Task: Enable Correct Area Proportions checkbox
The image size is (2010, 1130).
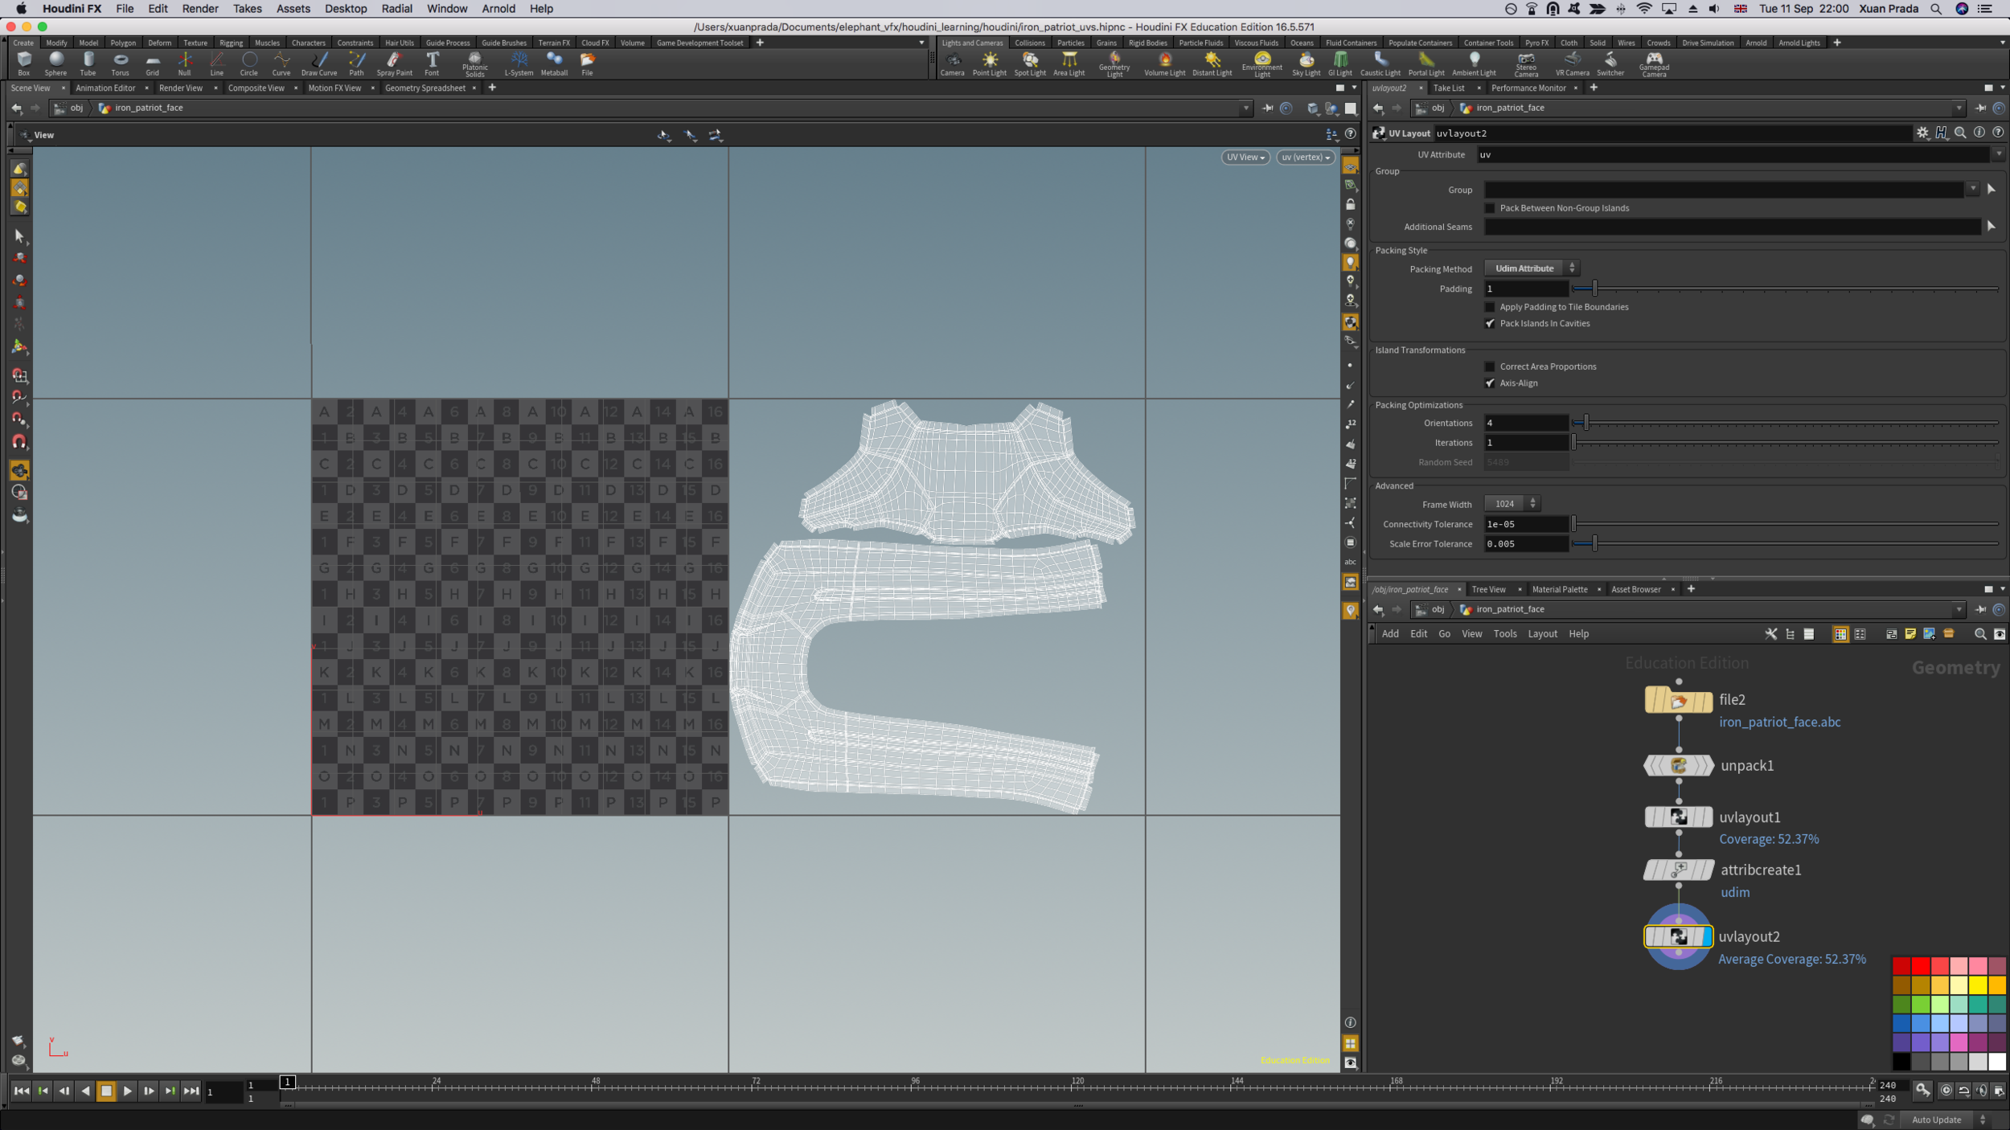Action: 1490,366
